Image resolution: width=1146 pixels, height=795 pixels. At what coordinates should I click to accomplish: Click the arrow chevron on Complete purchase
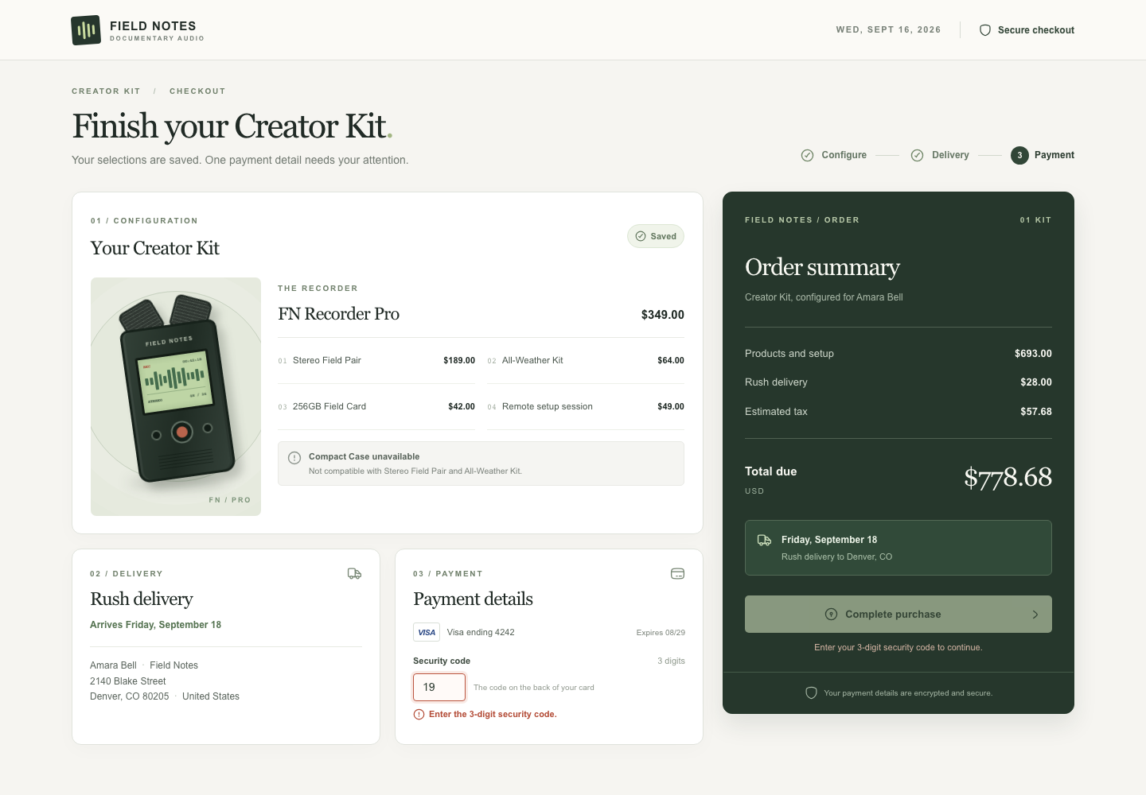[1035, 615]
